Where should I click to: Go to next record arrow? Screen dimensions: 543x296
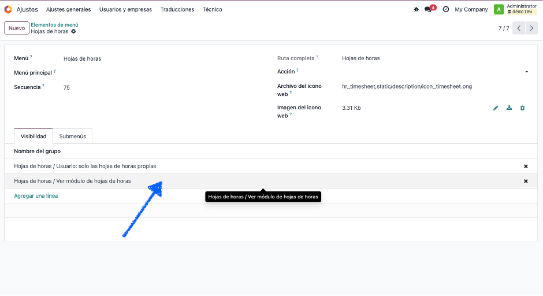pos(531,28)
